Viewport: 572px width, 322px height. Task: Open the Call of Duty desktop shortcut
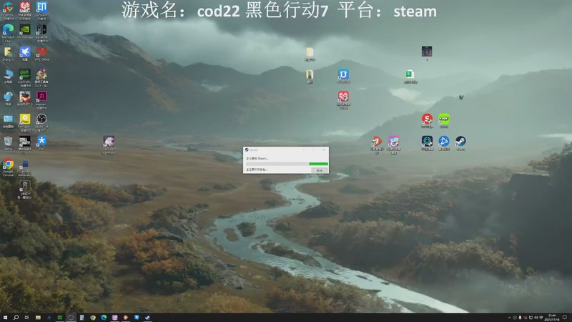click(25, 141)
